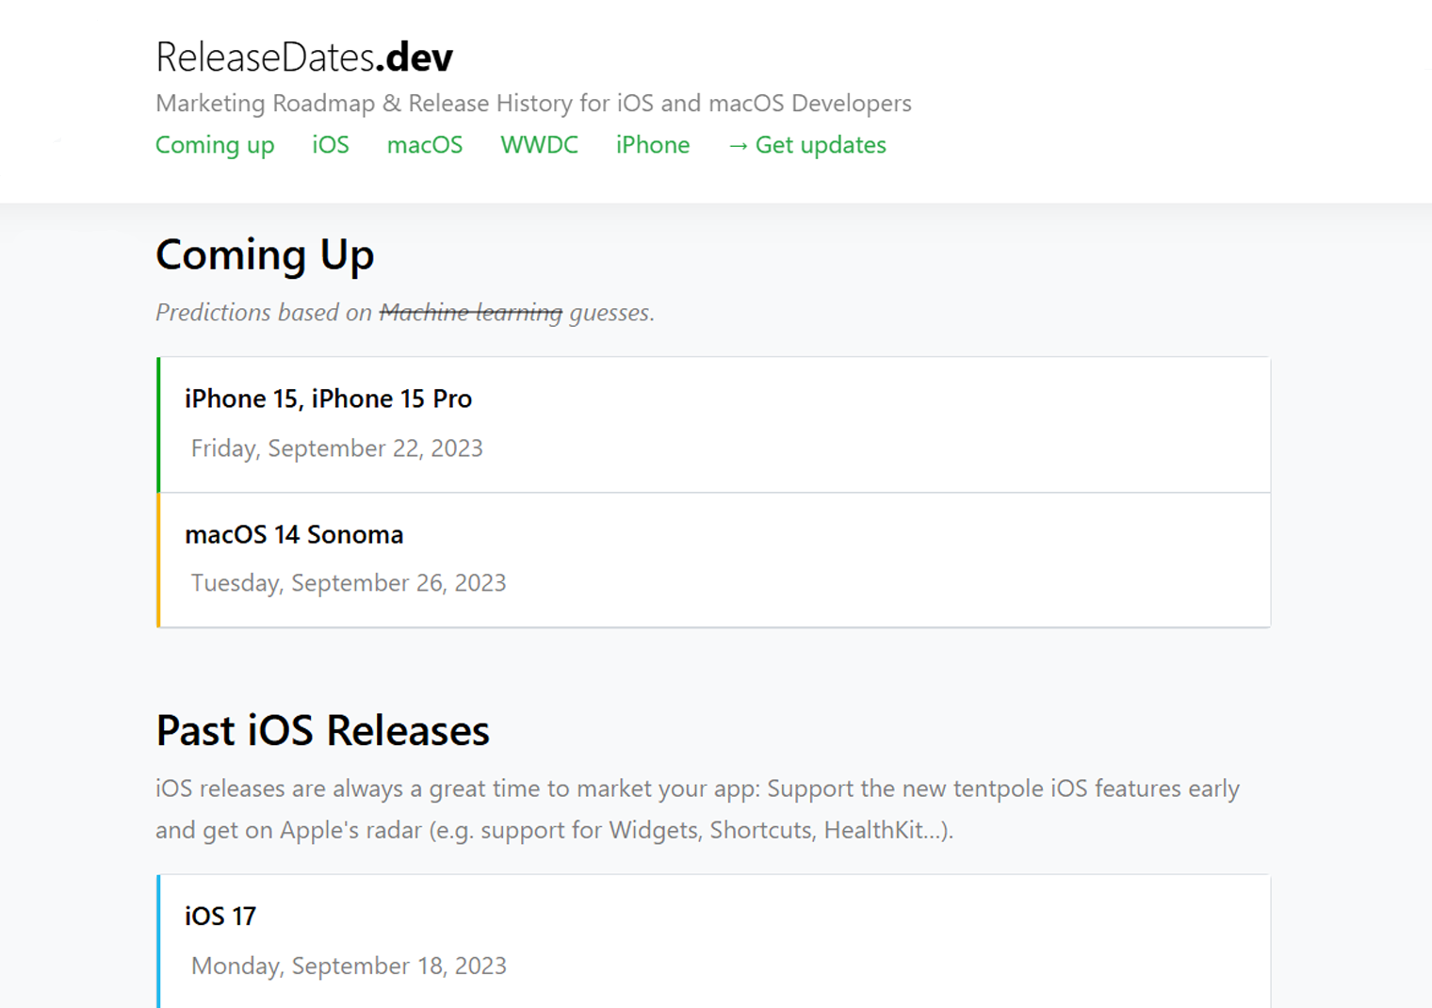Open the iOS nav link
This screenshot has height=1008, width=1432.
click(x=331, y=144)
